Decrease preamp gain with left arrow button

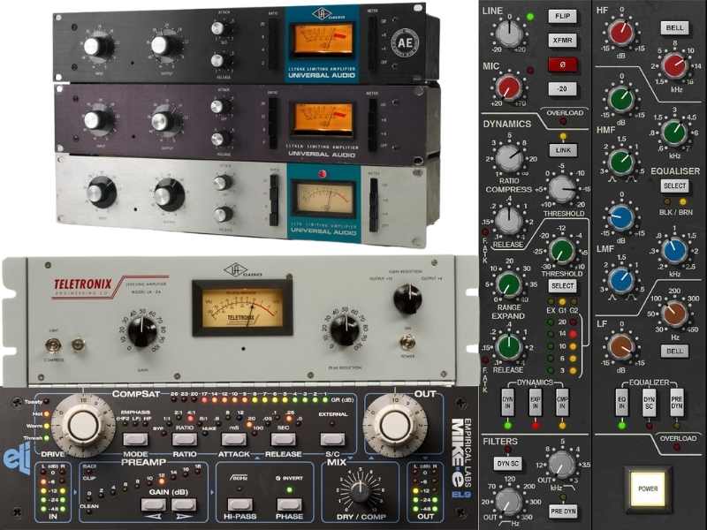pos(154,504)
